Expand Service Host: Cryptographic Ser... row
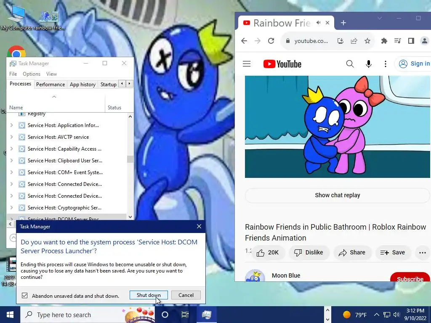The height and width of the screenshot is (323, 431). (x=11, y=208)
